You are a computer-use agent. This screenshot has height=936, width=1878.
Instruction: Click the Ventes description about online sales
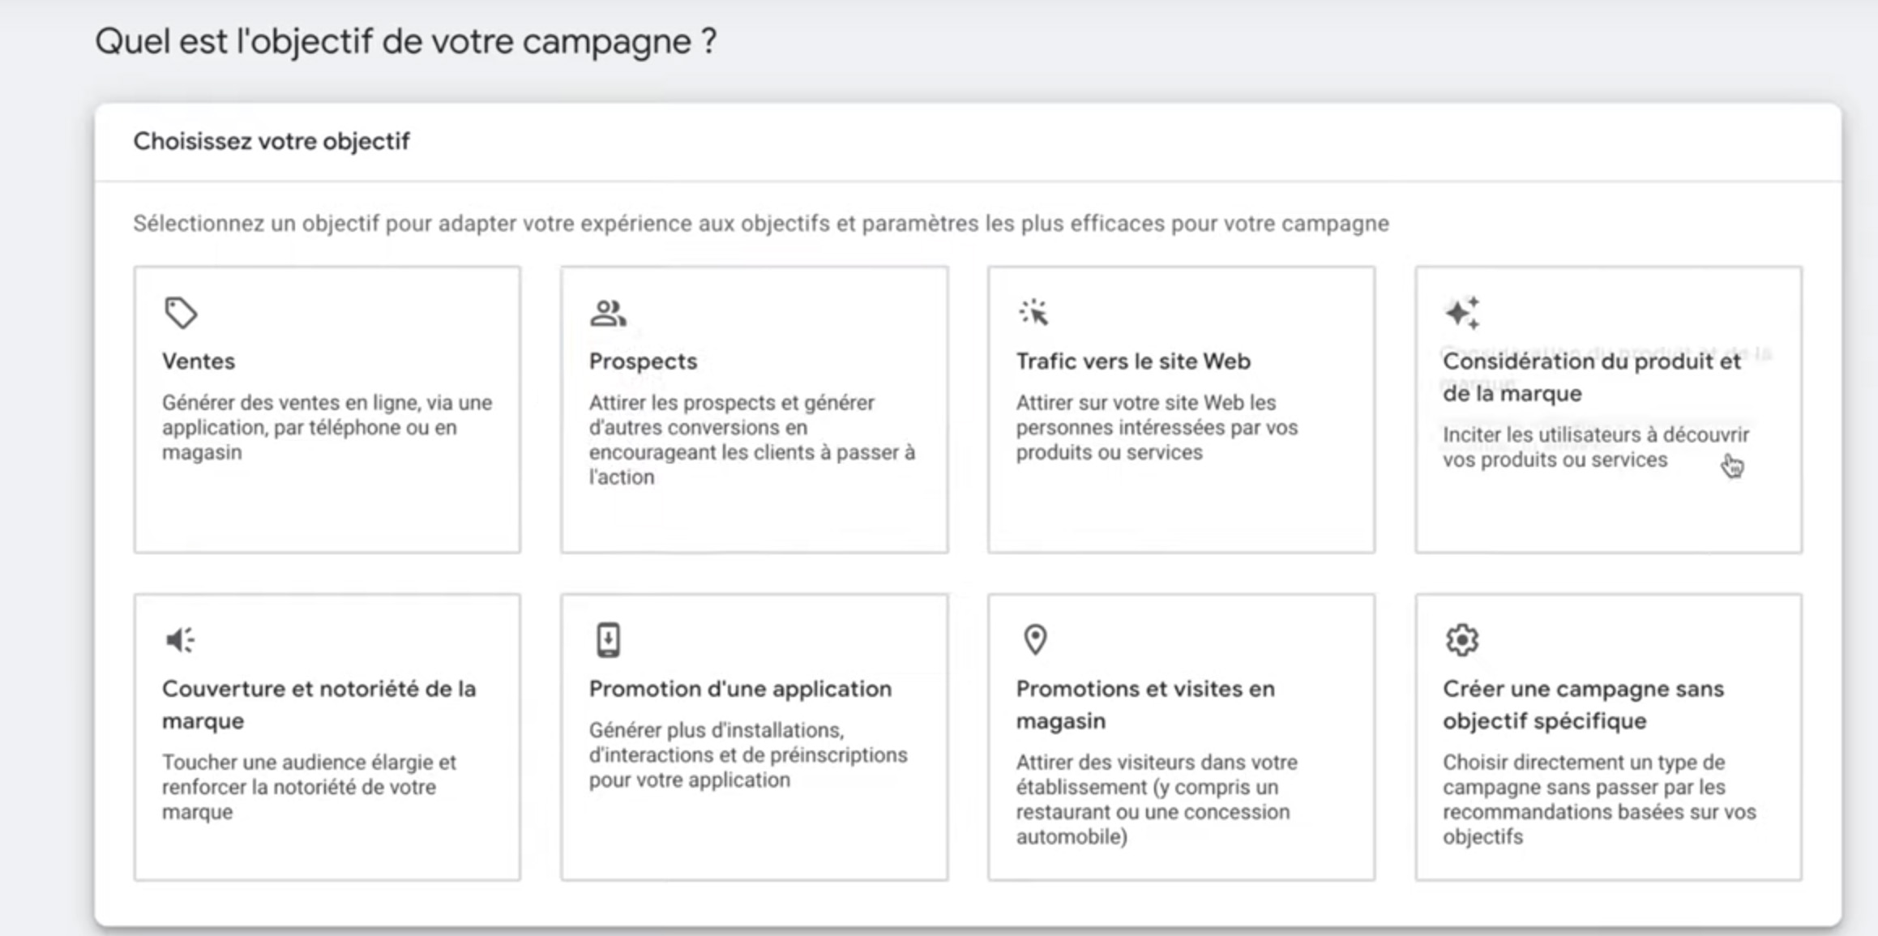[327, 427]
